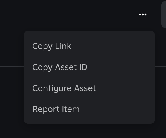Image resolution: width=166 pixels, height=138 pixels.
Task: Report this item for abuse
Action: (56, 109)
